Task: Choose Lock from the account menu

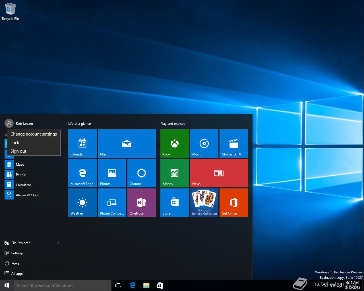Action: (34, 143)
